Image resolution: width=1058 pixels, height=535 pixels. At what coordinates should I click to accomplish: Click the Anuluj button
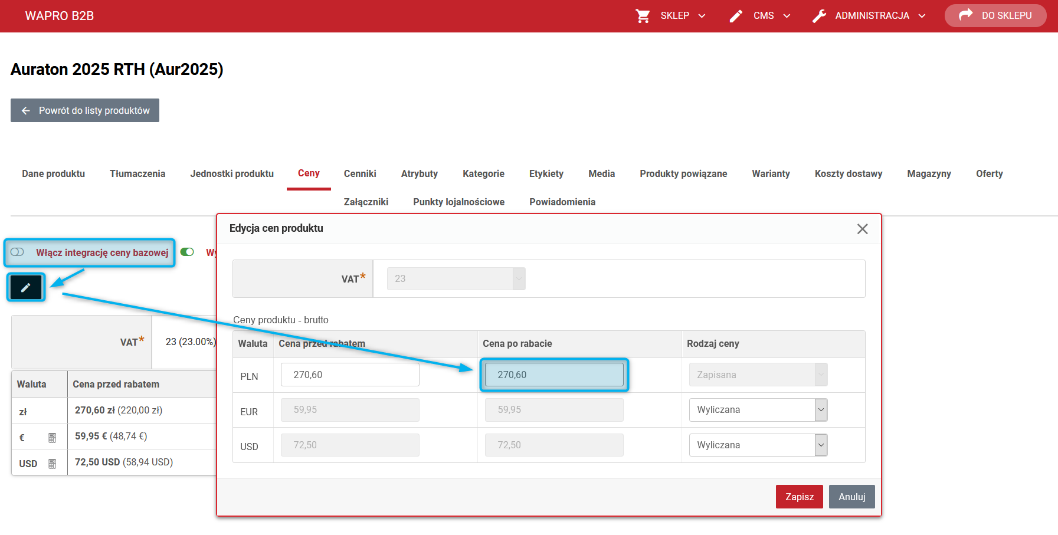(852, 497)
